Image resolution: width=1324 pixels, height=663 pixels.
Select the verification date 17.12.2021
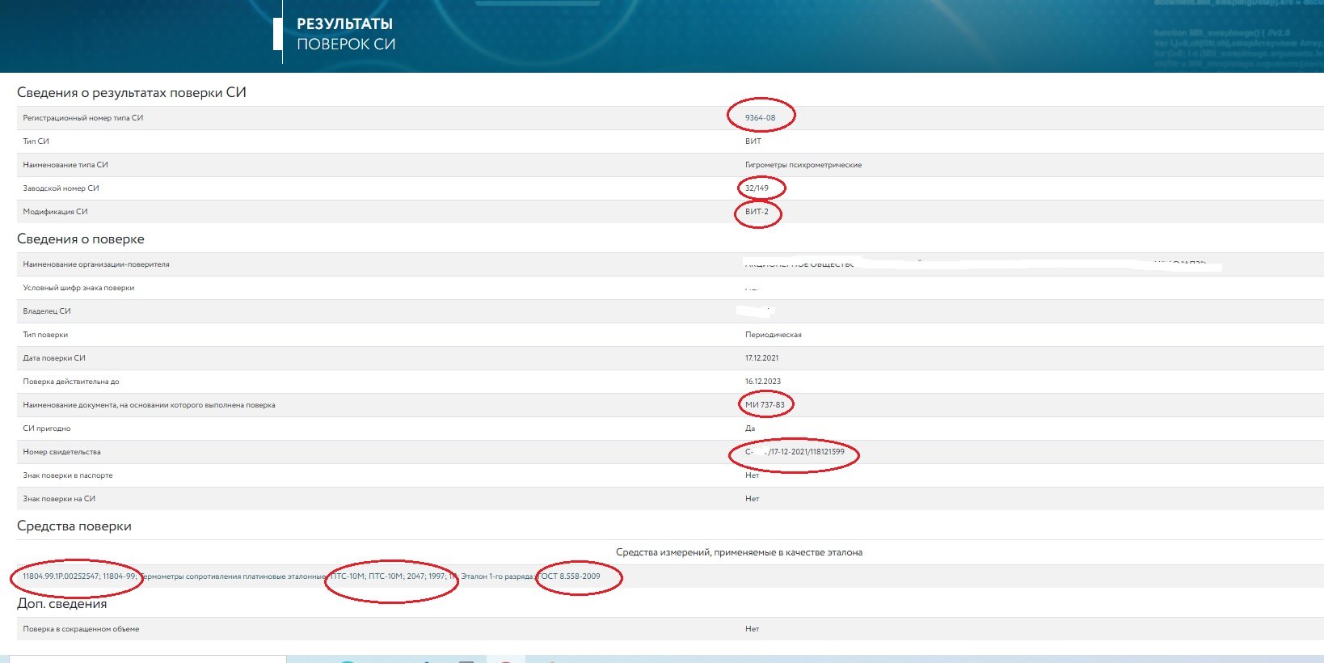pos(761,358)
